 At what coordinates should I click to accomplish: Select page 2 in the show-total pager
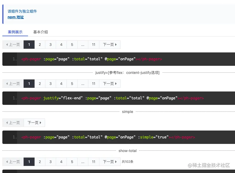(40, 162)
